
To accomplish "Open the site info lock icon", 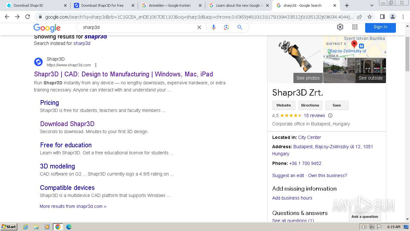I will point(40,17).
